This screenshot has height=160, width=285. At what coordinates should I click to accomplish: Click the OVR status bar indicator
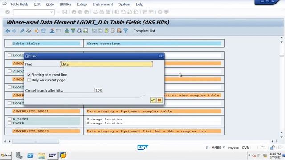click(x=245, y=148)
